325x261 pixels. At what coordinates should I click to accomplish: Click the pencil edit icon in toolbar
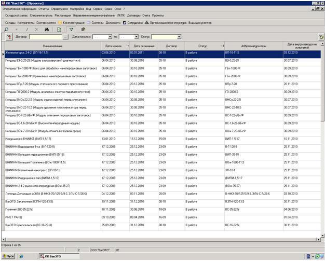pos(27,30)
